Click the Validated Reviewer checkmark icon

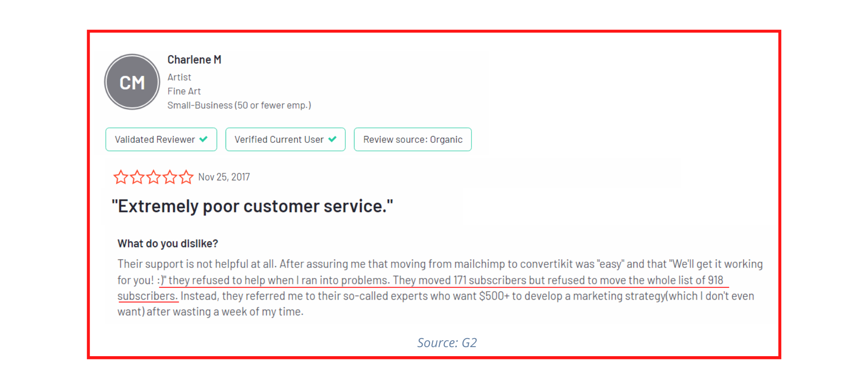coord(203,139)
